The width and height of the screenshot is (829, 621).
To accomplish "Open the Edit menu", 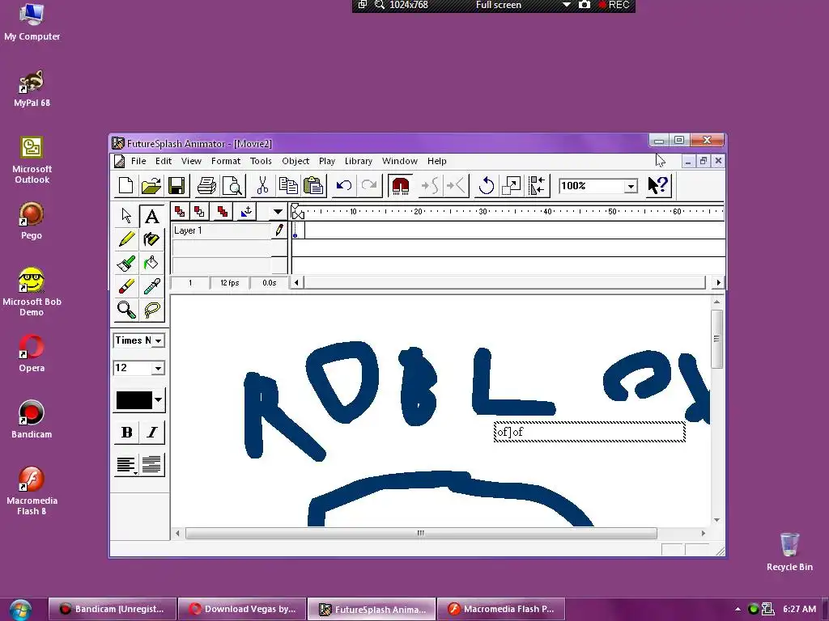I will pyautogui.click(x=164, y=161).
